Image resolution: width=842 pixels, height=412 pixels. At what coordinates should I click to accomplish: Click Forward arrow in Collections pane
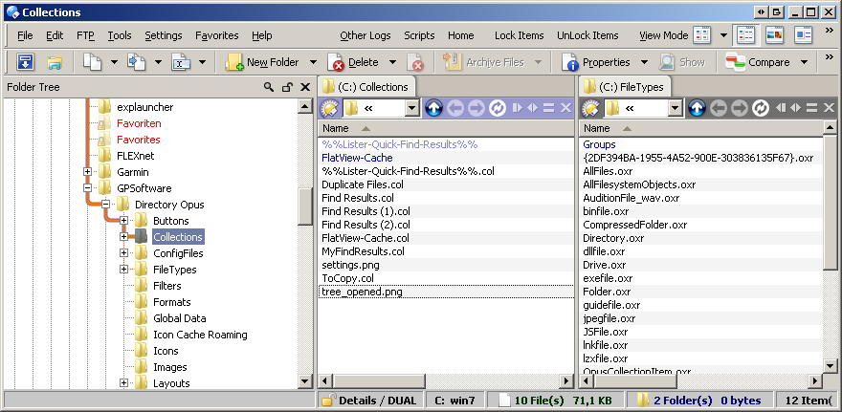point(476,108)
